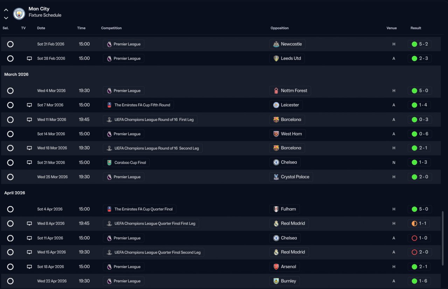Open Champions League Quarter Final Second Leg competition
The image size is (448, 289).
154,252
